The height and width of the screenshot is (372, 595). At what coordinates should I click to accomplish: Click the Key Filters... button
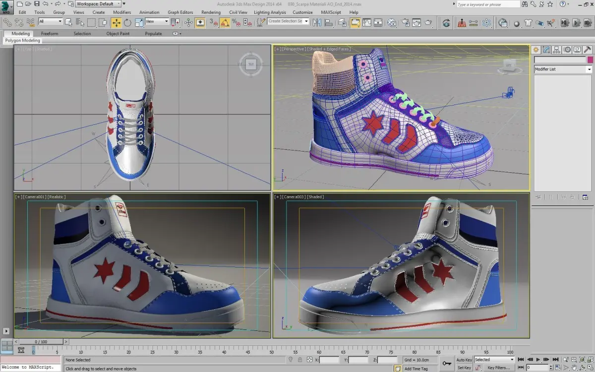pyautogui.click(x=498, y=368)
